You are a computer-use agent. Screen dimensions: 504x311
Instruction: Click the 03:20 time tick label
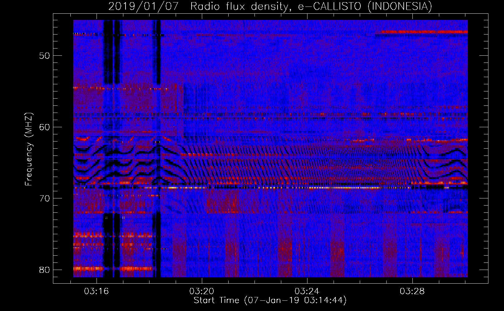point(202,291)
